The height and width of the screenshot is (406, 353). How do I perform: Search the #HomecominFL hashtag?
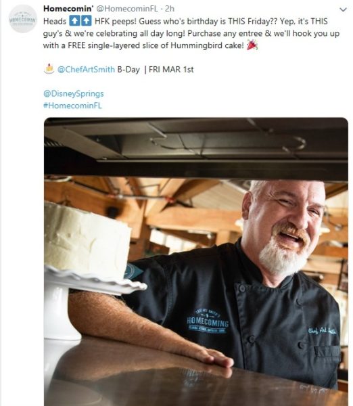[72, 106]
